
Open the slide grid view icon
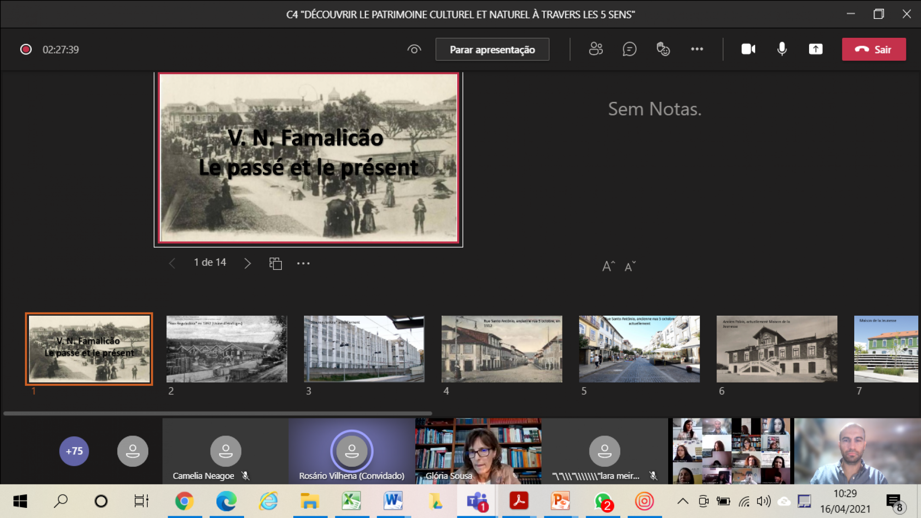pyautogui.click(x=275, y=263)
